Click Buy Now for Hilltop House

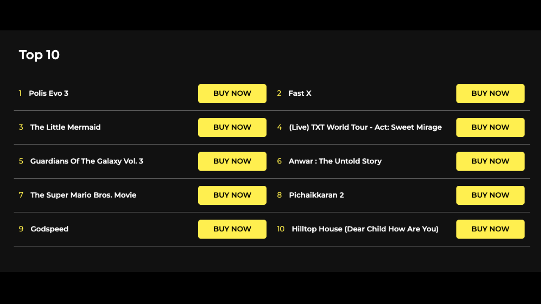490,228
